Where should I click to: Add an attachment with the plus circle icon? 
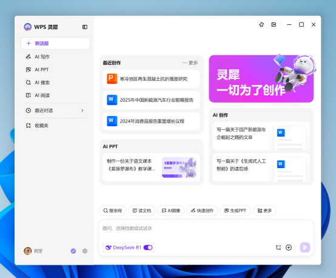(289, 248)
